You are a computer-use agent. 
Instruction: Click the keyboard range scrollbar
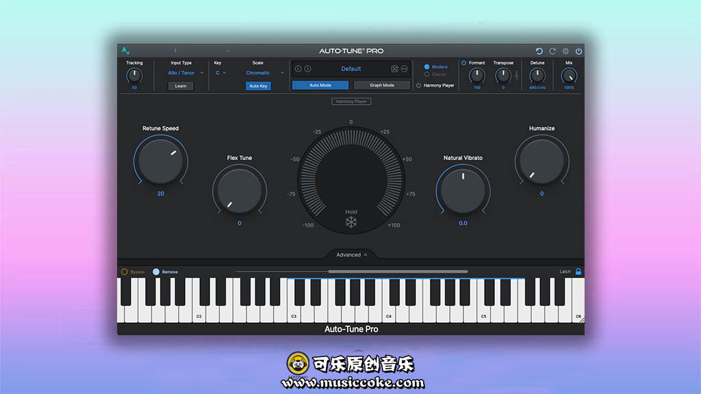click(398, 271)
